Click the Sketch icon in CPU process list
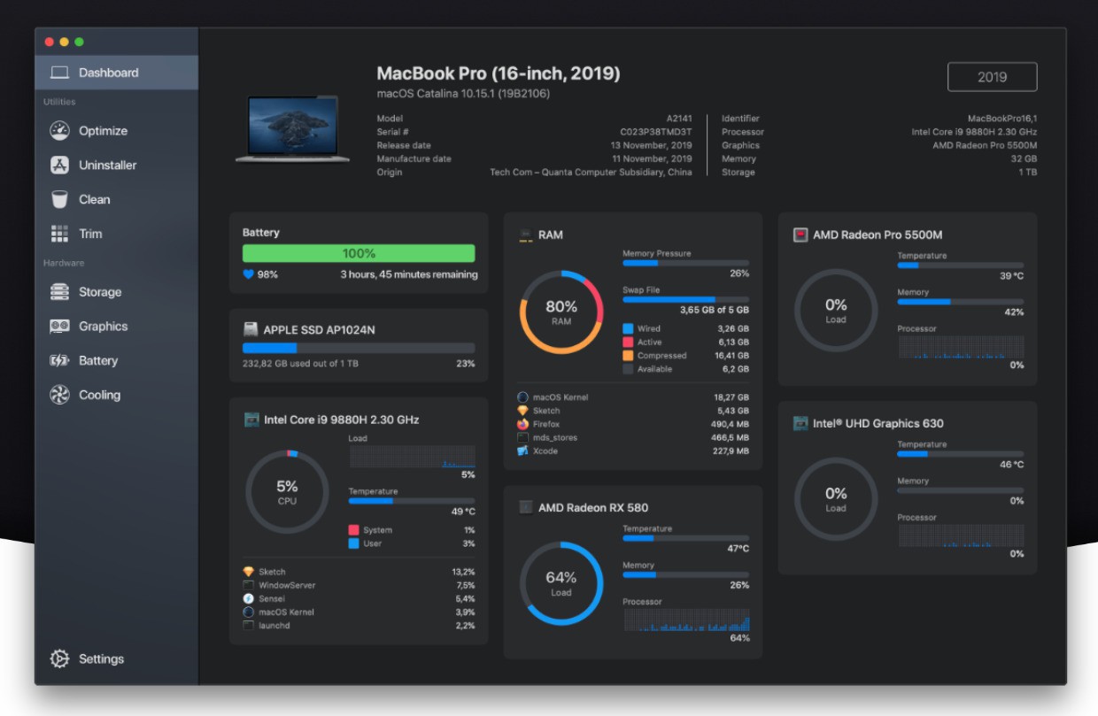 pyautogui.click(x=249, y=572)
